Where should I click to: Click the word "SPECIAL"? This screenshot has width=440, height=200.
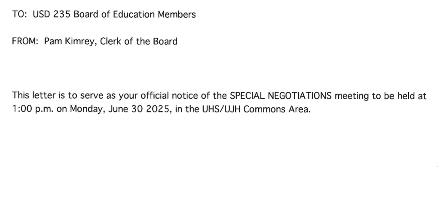coord(245,97)
